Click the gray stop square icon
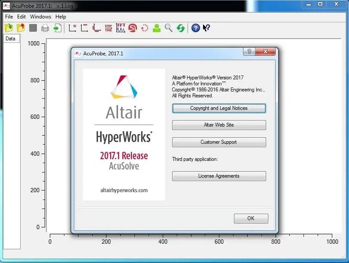349x263 pixels. [33, 28]
